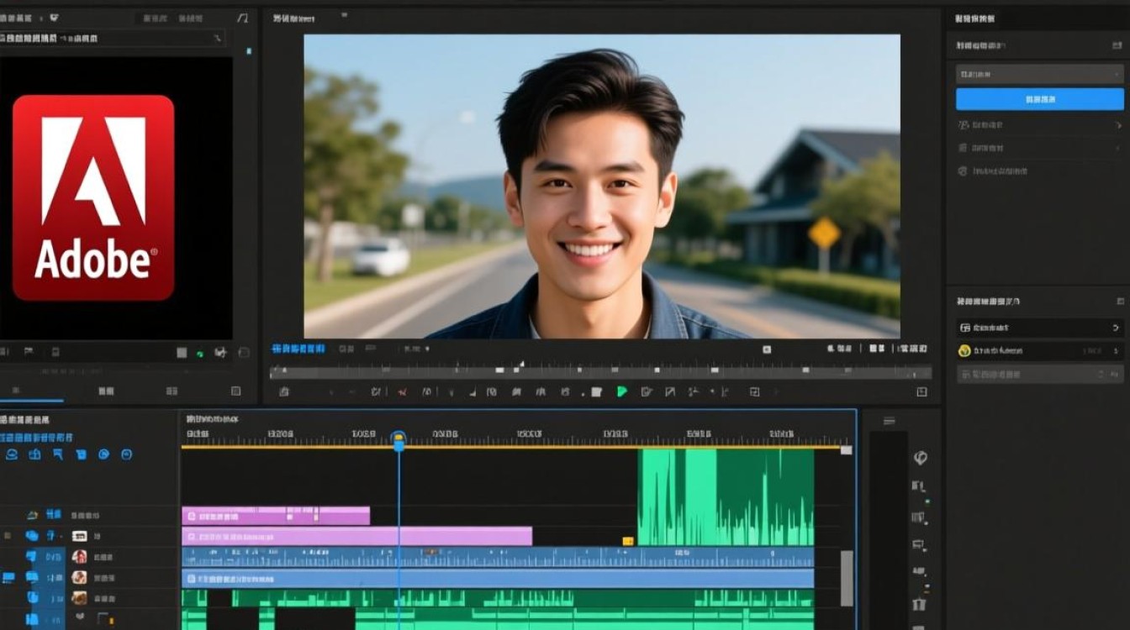The height and width of the screenshot is (630, 1130).
Task: Click the red razor icon in monitor toolbar
Action: coord(402,391)
